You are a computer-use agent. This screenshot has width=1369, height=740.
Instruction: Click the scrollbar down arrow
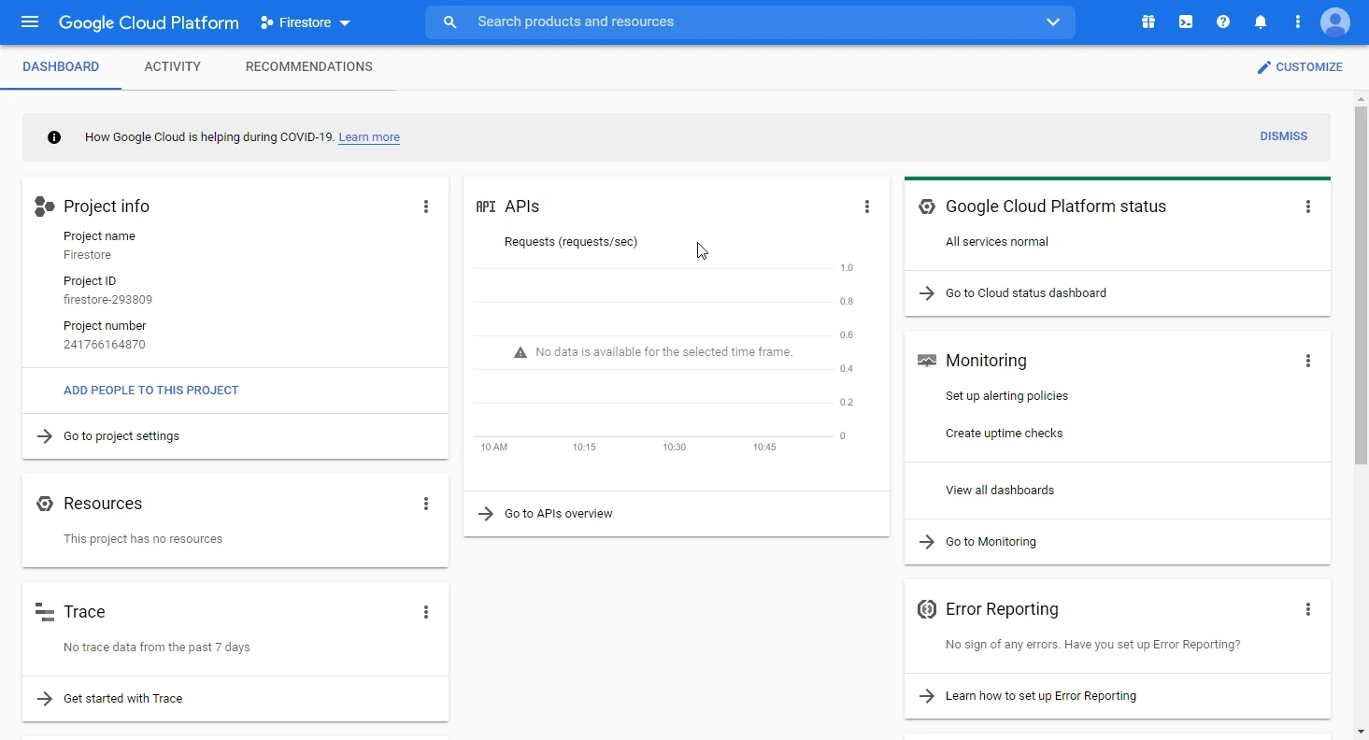[1361, 732]
